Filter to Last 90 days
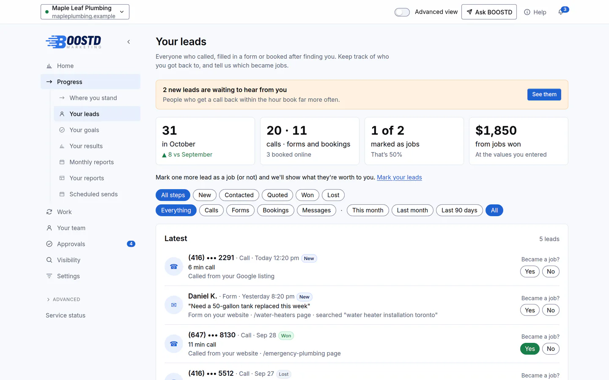Viewport: 609px width, 380px height. (x=459, y=210)
